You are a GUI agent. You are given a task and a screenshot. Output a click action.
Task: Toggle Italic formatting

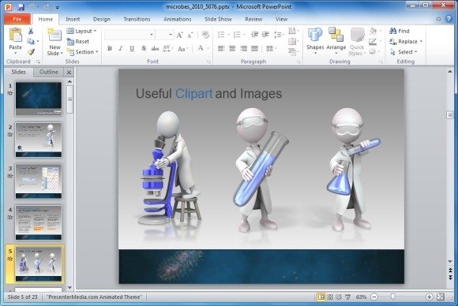[120, 49]
